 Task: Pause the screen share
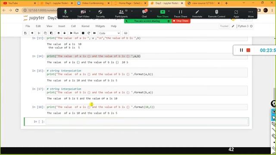click(x=180, y=13)
